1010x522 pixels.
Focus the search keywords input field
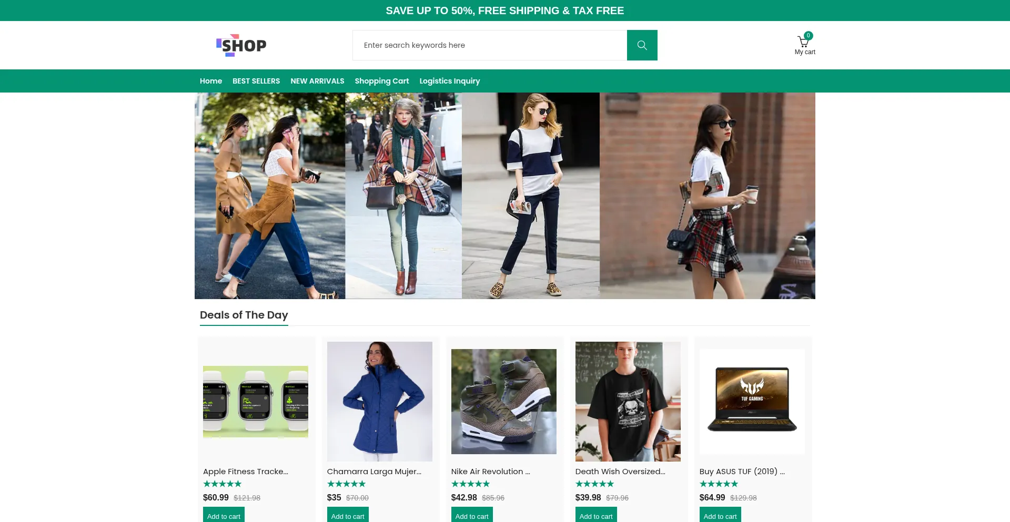(489, 45)
